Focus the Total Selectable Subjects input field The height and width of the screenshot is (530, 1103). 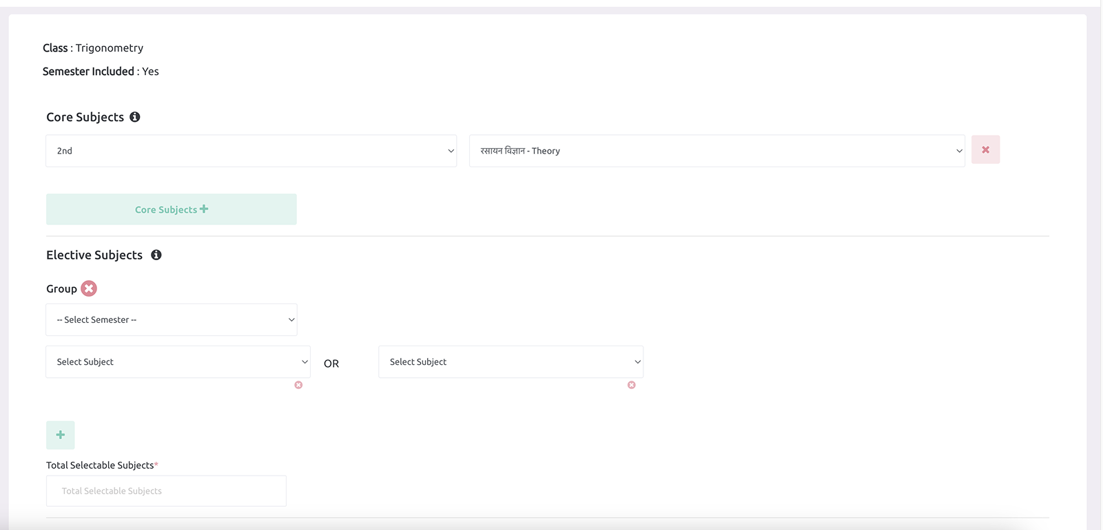pyautogui.click(x=166, y=491)
